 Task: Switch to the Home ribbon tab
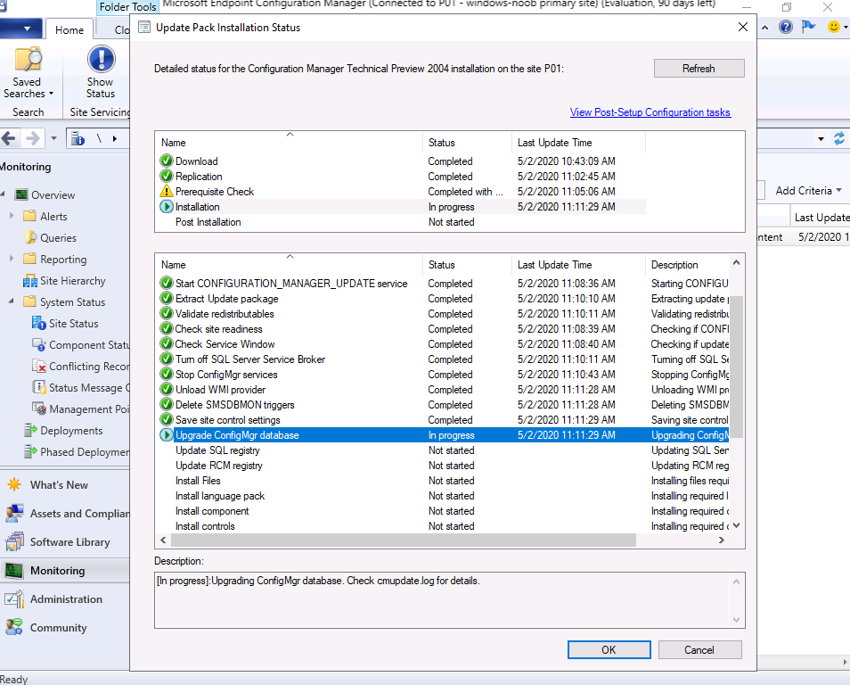point(69,29)
